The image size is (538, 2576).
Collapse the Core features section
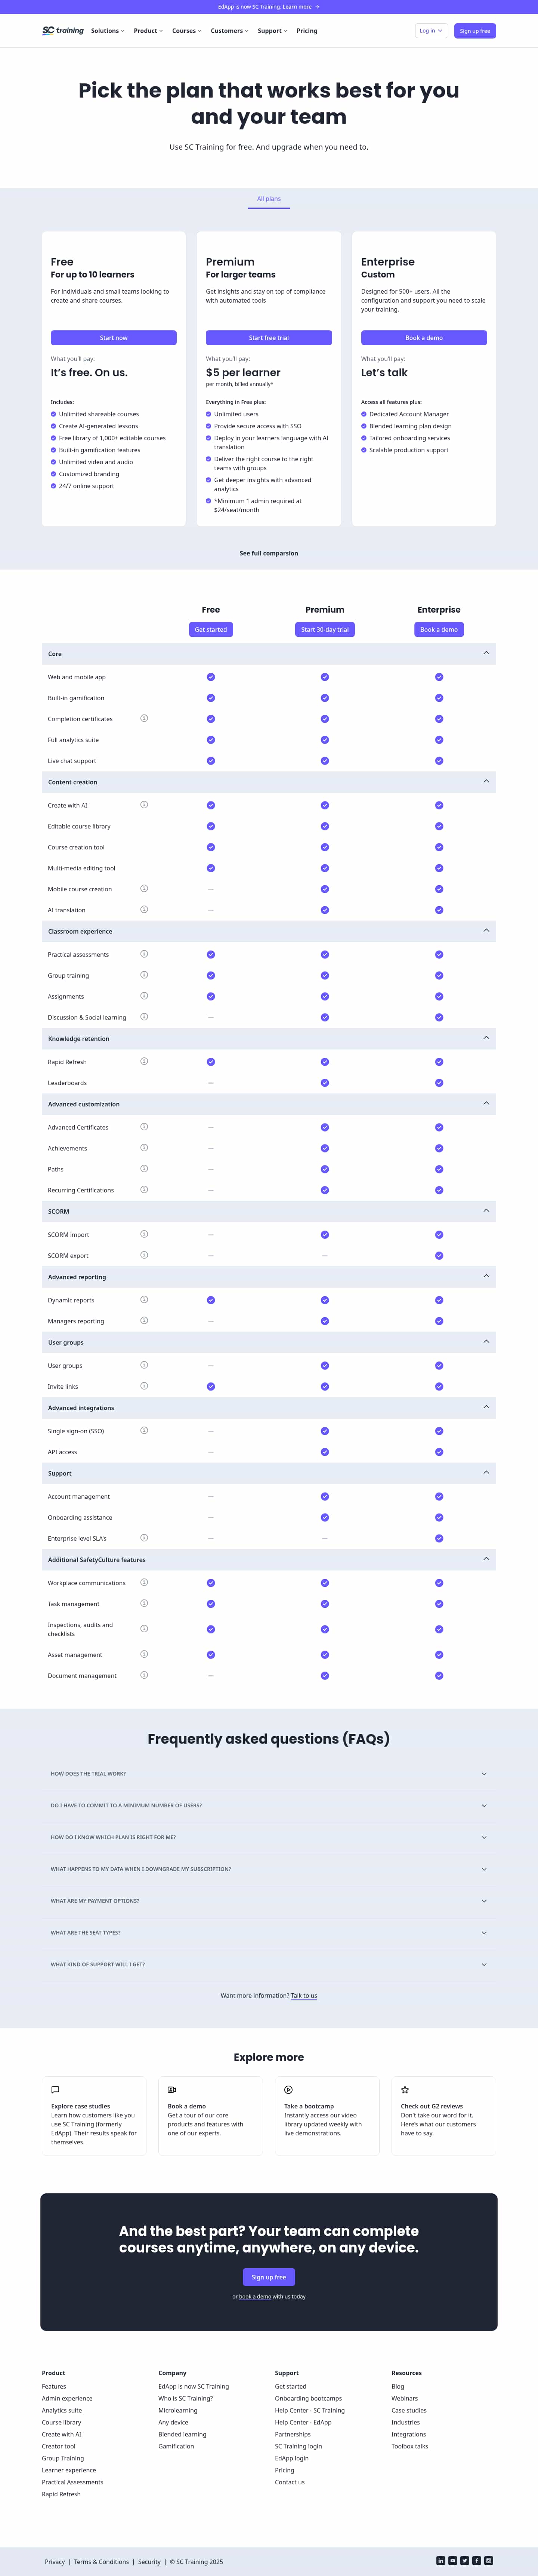(486, 653)
